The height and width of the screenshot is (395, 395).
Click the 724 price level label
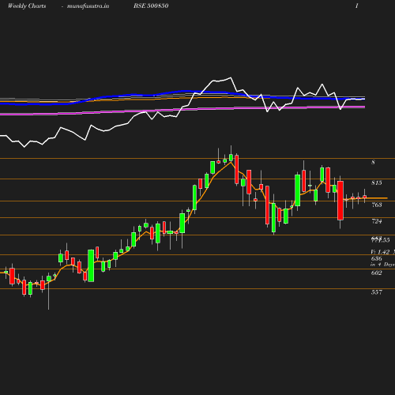pos(377,221)
